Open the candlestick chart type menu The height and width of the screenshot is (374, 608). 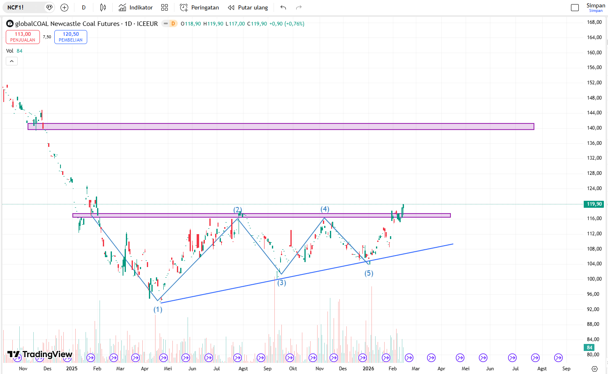click(x=103, y=7)
